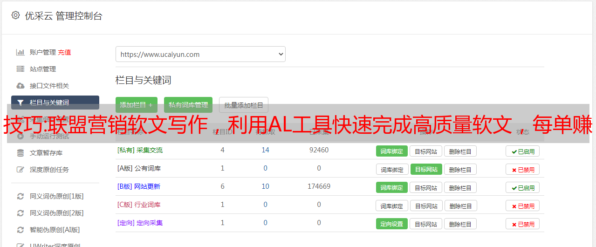Screen dimensions: 596x247
Task: Open 接口文件相关 in the sidebar
Action: click(49, 86)
